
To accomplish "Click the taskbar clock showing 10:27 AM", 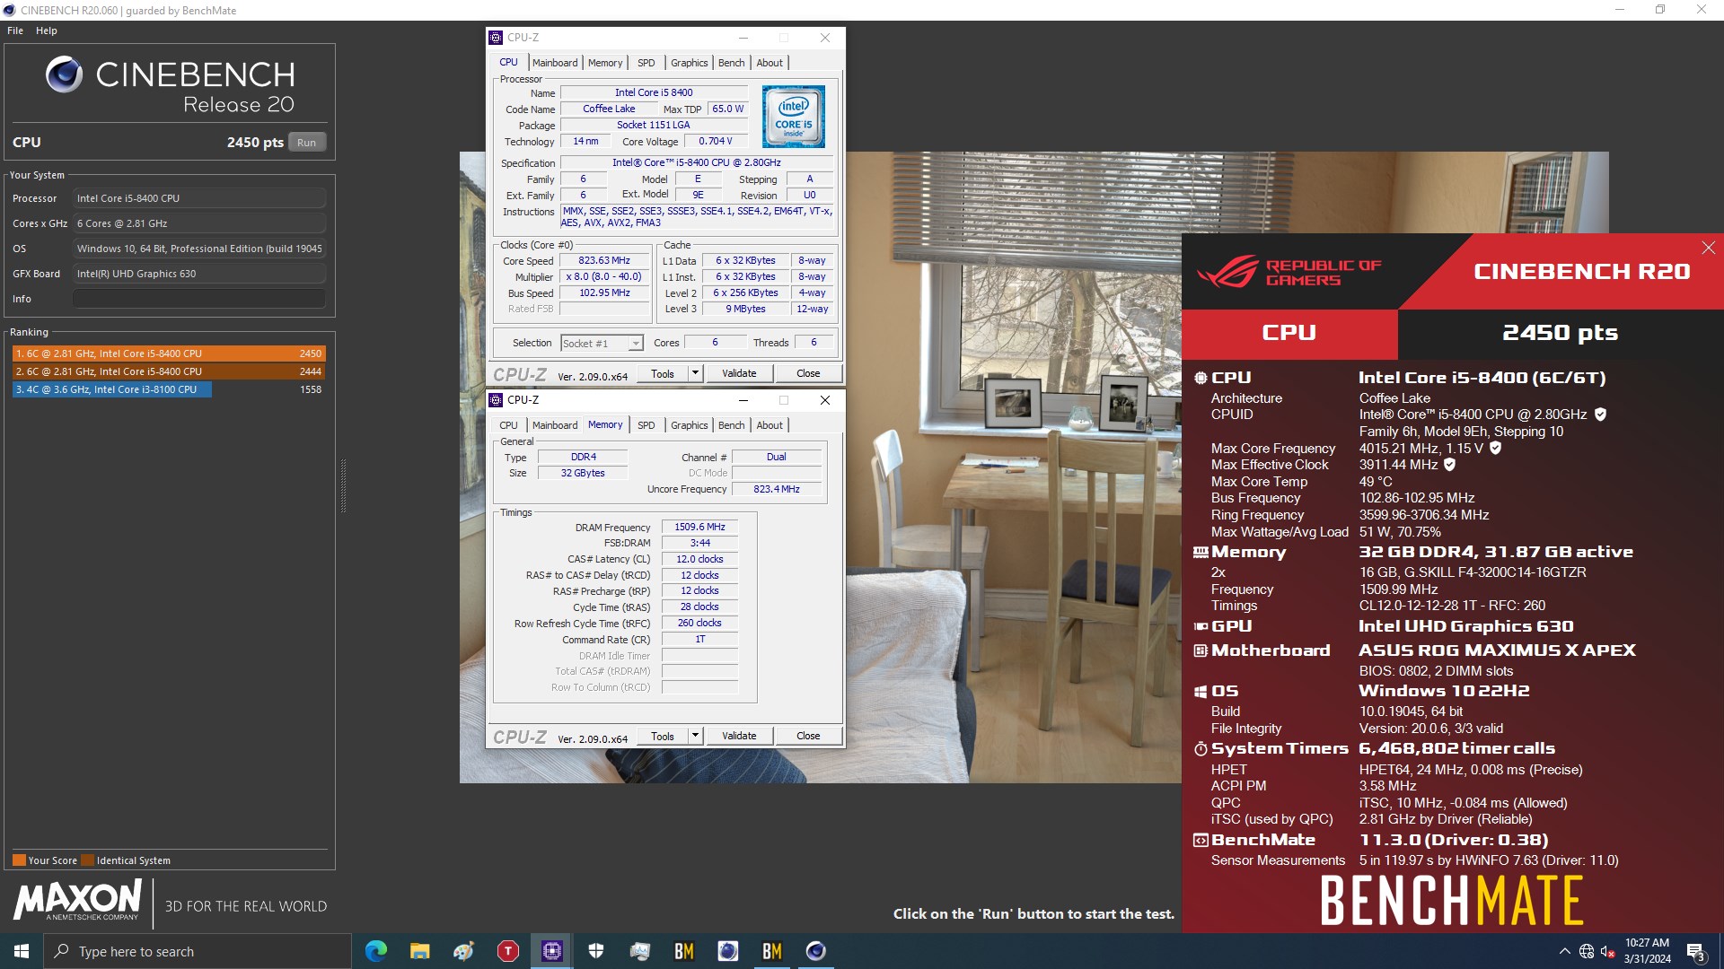I will coord(1647,951).
